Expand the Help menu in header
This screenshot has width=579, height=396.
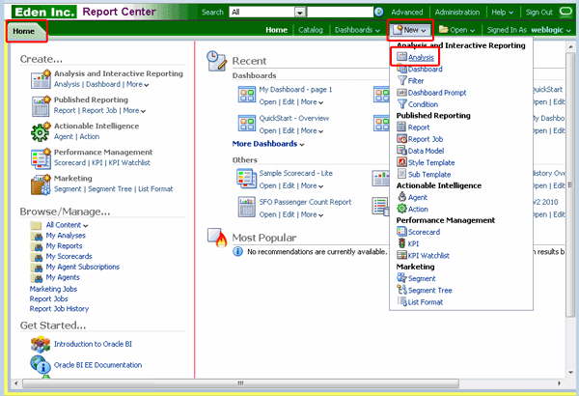[502, 13]
